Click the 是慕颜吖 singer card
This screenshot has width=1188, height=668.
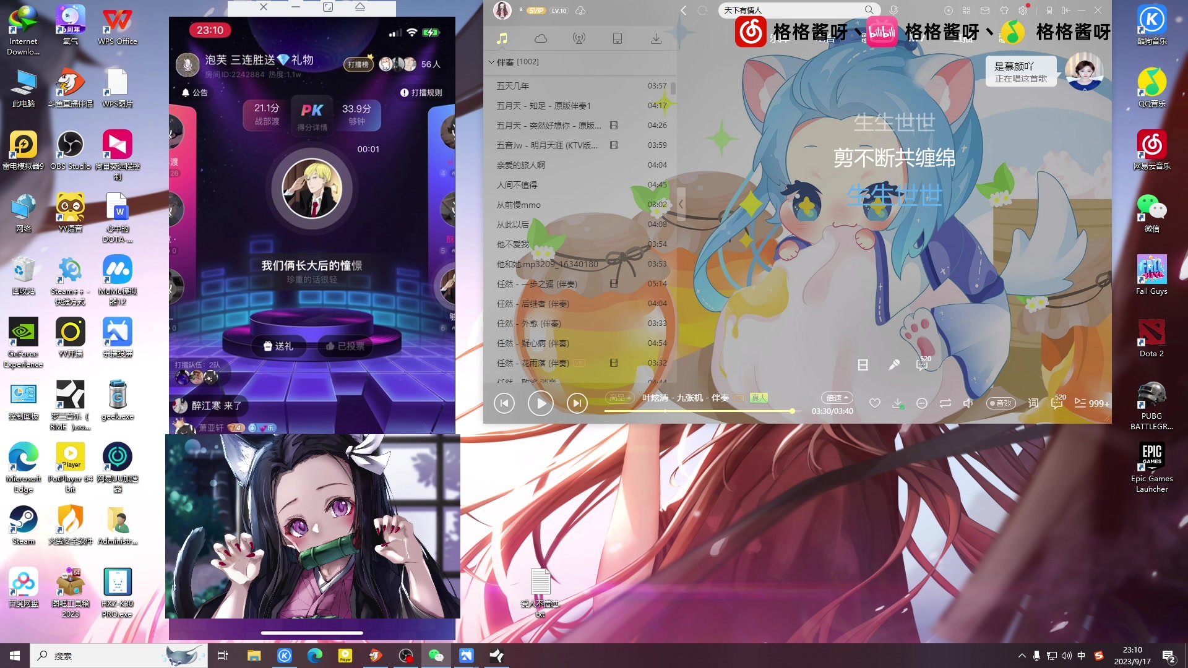point(1021,72)
